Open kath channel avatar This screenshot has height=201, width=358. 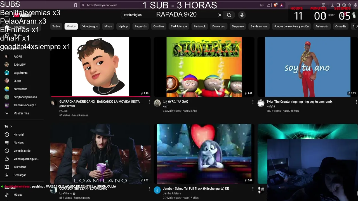(157, 103)
